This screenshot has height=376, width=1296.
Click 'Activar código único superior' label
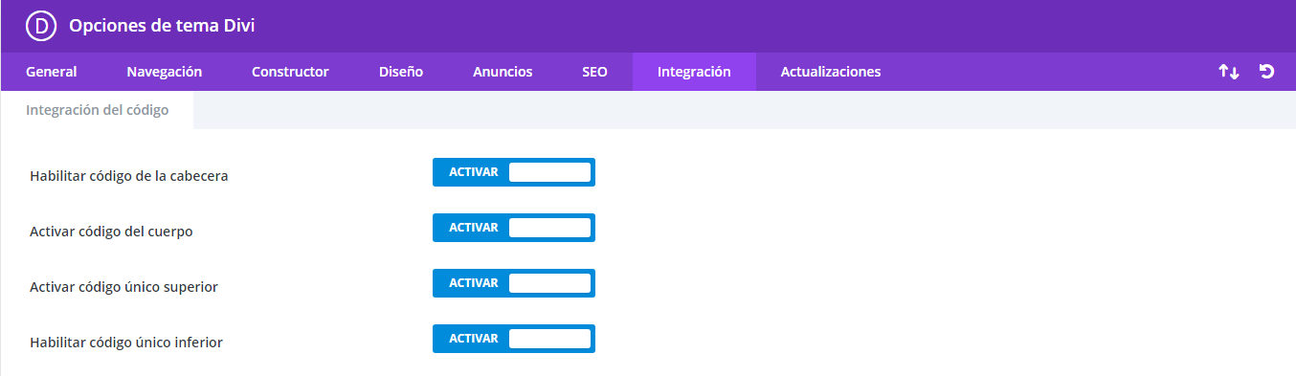point(123,287)
